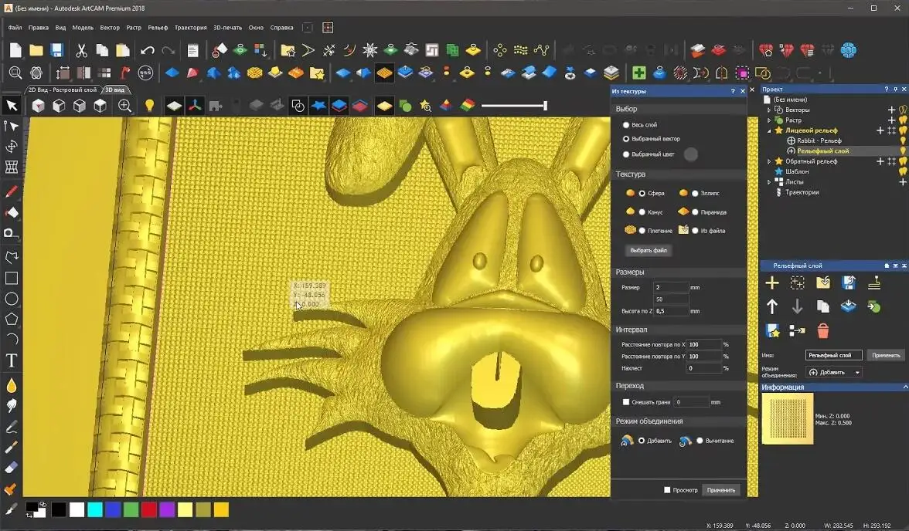
Task: Click the Undo arrow icon
Action: [147, 49]
